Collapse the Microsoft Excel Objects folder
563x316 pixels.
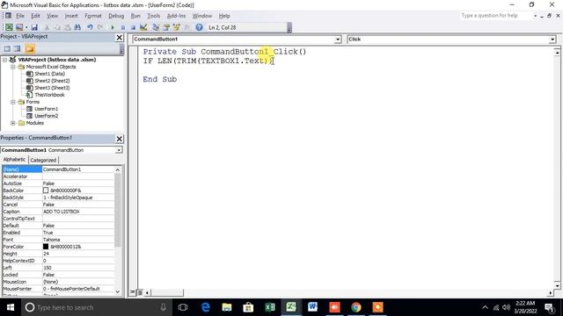click(x=13, y=67)
